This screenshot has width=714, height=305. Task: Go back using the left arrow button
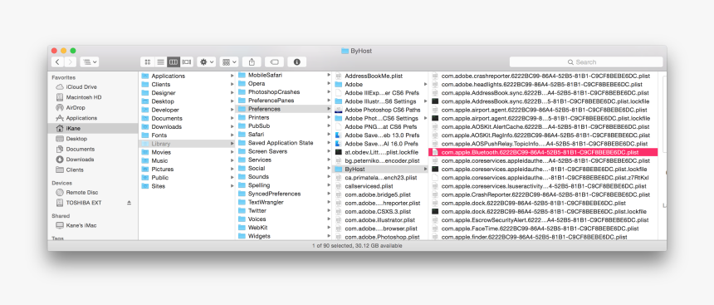[57, 62]
